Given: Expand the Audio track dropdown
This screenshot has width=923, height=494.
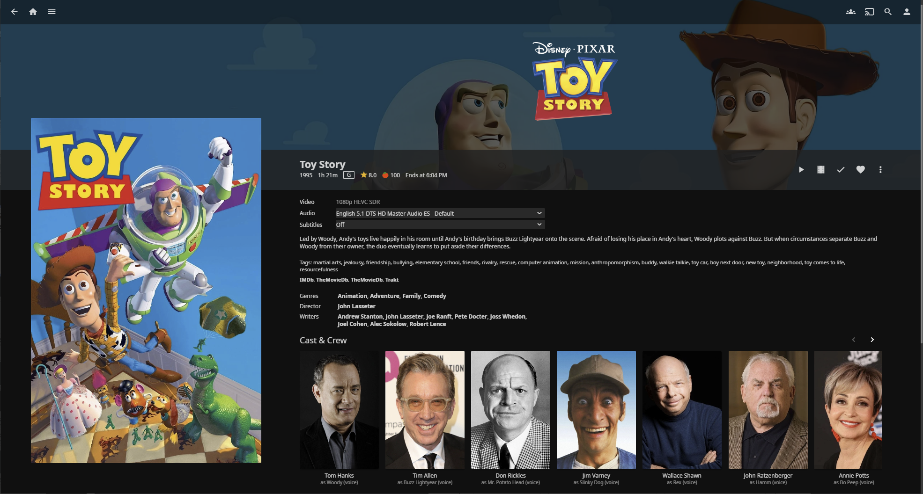Looking at the screenshot, I should click(440, 213).
